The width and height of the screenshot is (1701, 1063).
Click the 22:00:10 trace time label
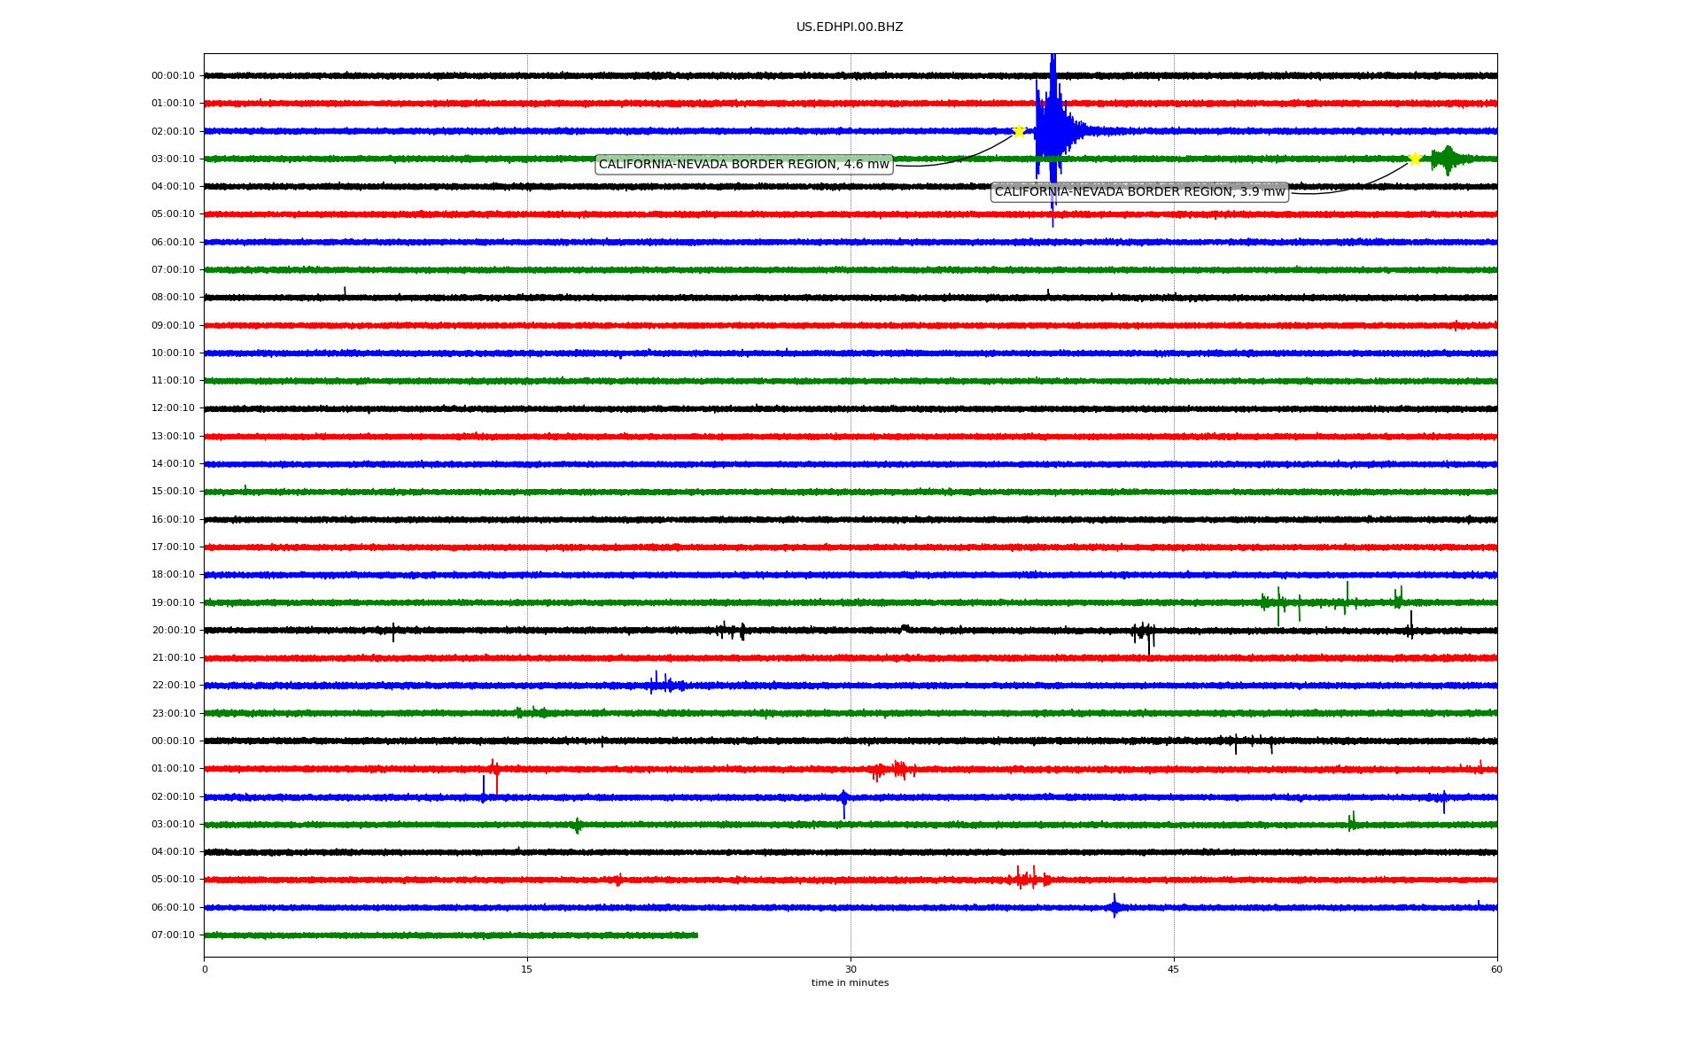point(173,686)
